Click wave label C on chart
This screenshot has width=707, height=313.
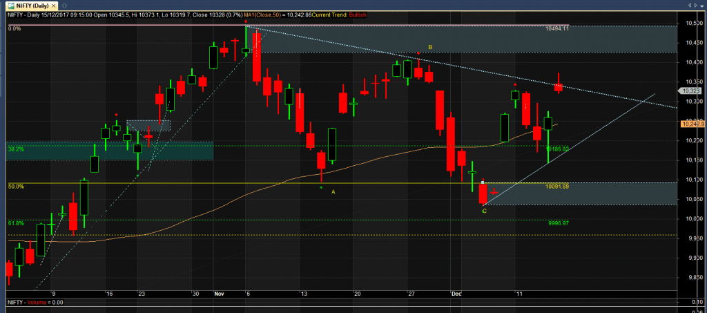pos(484,211)
